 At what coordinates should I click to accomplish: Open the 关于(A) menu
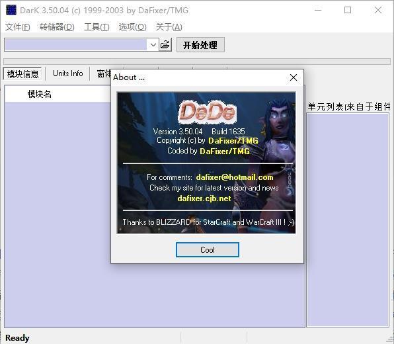tap(169, 27)
